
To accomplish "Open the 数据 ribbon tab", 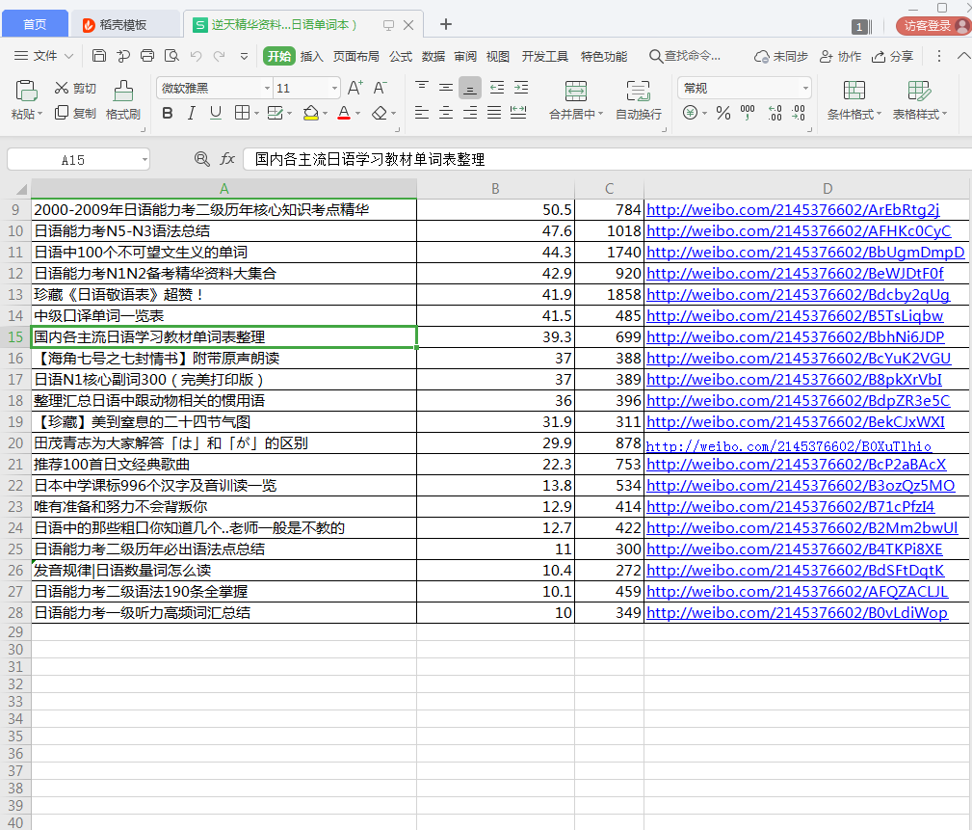I will point(432,56).
